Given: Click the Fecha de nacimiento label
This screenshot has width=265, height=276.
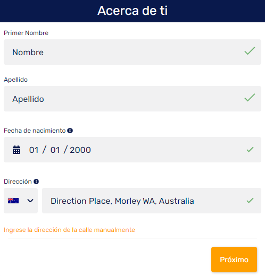Looking at the screenshot, I should point(35,131).
